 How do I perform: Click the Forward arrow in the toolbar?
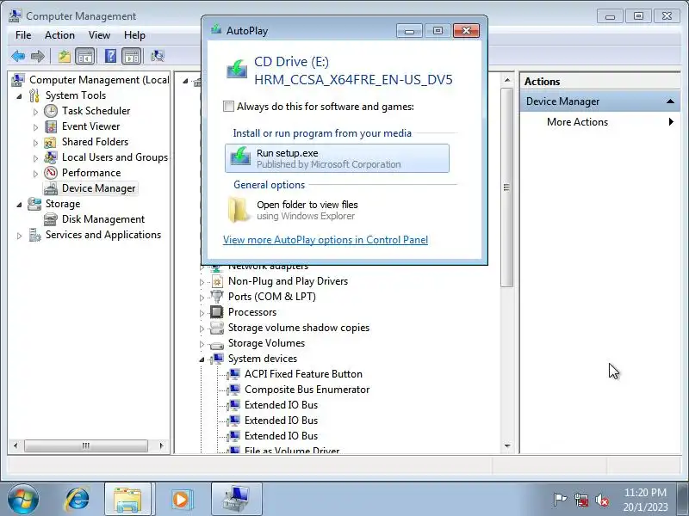[x=38, y=56]
